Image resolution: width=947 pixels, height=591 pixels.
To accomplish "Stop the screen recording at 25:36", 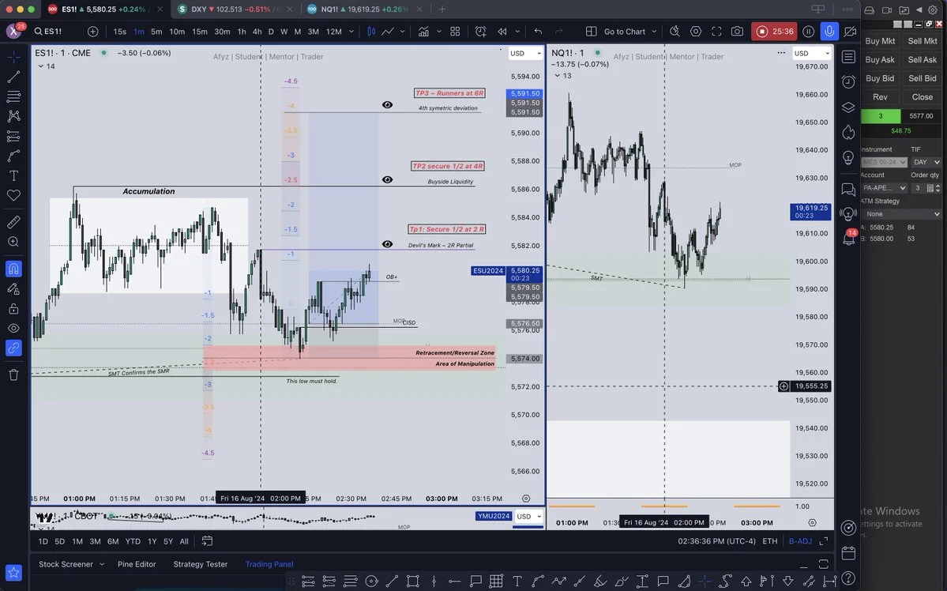I will [776, 32].
